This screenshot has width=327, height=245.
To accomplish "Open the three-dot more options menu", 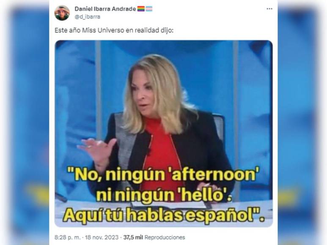I will pos(269,9).
